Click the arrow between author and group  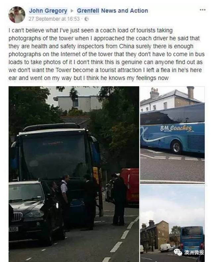[x=72, y=11]
